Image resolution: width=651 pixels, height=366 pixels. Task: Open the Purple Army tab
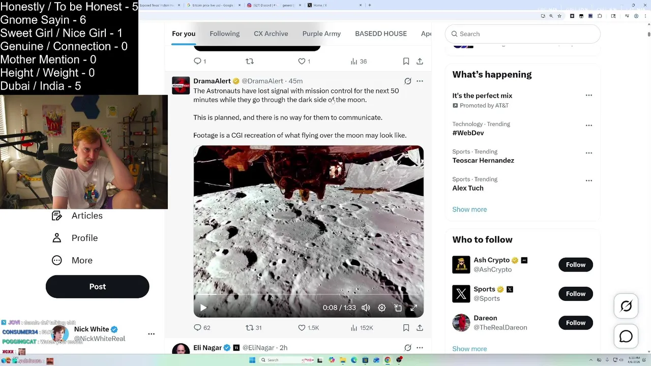point(321,34)
